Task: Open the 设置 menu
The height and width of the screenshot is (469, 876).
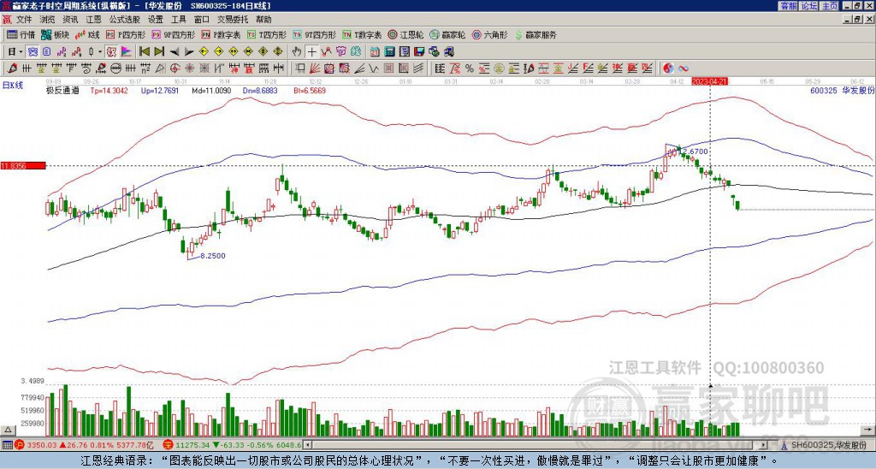Action: coord(156,20)
